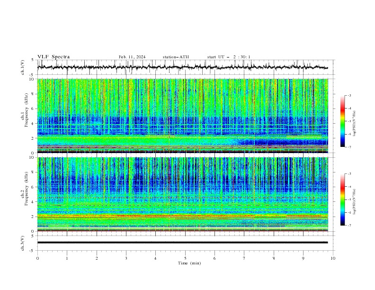Image resolution: width=375 pixels, height=290 pixels.
Task: Click inside the ch.2 spectrogram panel
Action: pyautogui.click(x=182, y=194)
